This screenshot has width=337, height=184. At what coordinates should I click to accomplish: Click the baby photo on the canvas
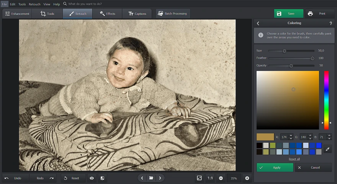pos(127,95)
